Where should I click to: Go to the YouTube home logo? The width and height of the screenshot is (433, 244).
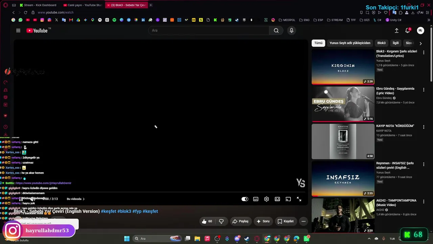pos(37,30)
